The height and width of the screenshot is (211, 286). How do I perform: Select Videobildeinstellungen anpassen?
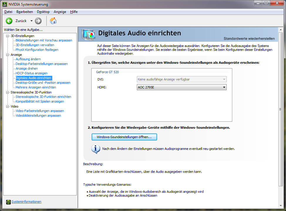38,115
